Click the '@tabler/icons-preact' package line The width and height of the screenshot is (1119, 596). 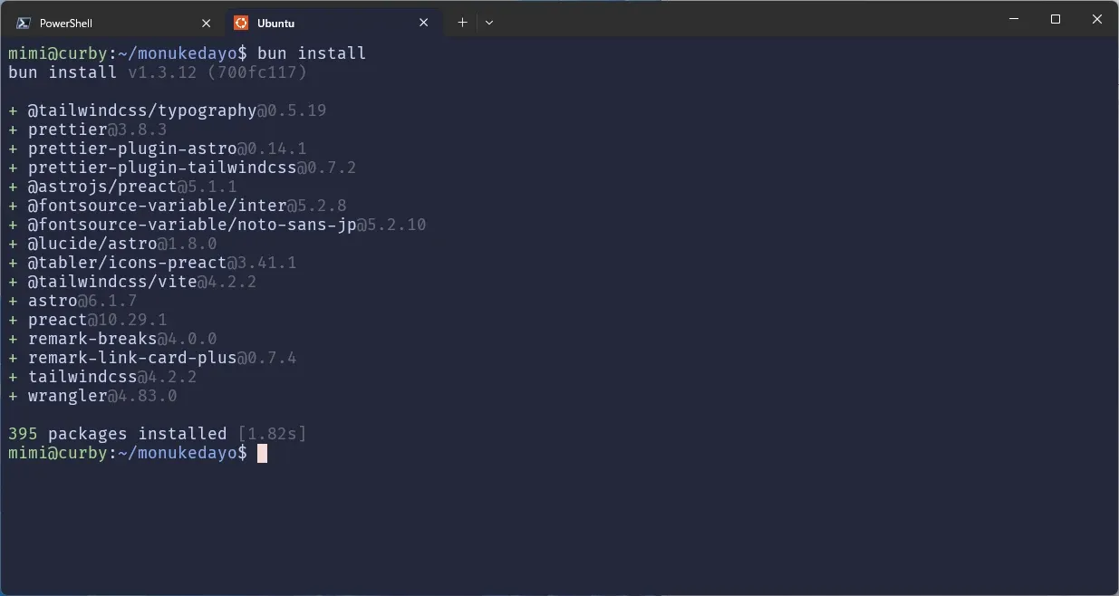click(152, 263)
